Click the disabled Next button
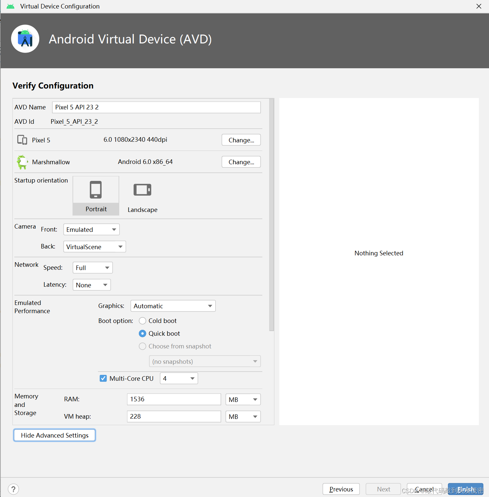Image resolution: width=489 pixels, height=497 pixels. (383, 489)
